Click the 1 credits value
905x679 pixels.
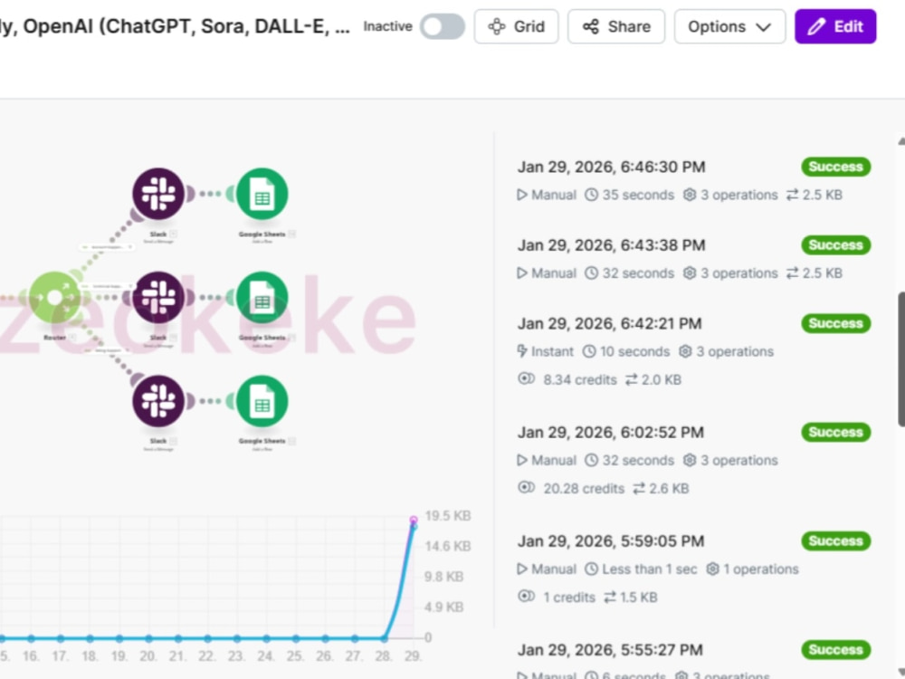[x=568, y=597]
